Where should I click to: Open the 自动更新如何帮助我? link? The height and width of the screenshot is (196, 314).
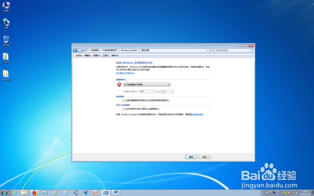tap(125, 73)
